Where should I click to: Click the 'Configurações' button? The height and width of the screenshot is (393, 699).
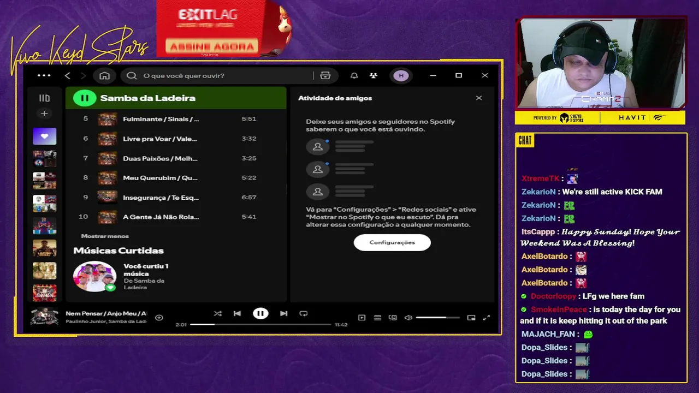(392, 242)
